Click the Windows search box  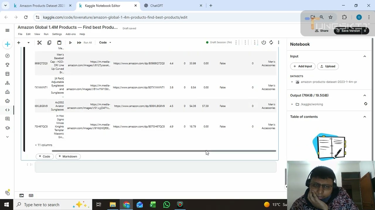(53, 205)
